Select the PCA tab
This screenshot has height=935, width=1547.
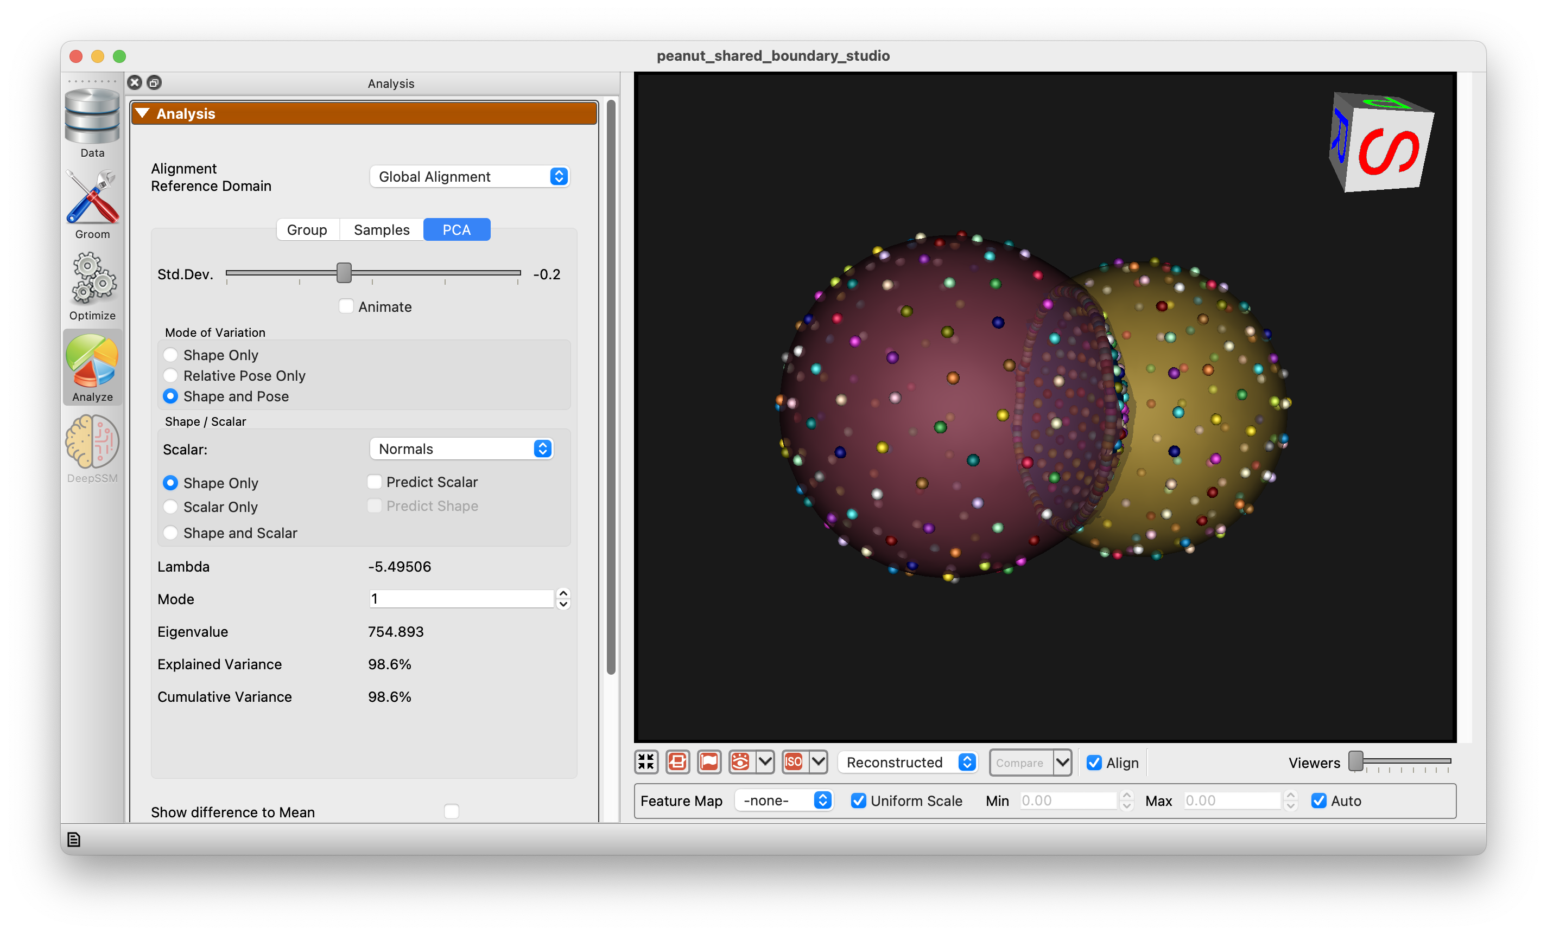tap(457, 229)
